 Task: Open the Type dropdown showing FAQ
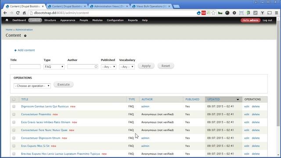click(54, 67)
